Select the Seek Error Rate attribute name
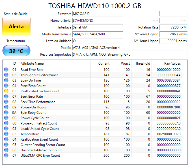190x166 pixels. point(32,97)
